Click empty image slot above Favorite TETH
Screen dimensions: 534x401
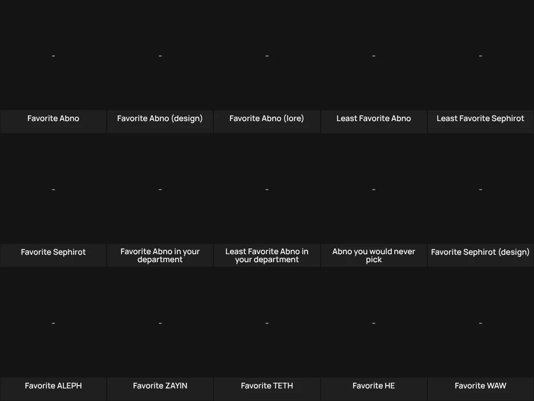[266, 323]
